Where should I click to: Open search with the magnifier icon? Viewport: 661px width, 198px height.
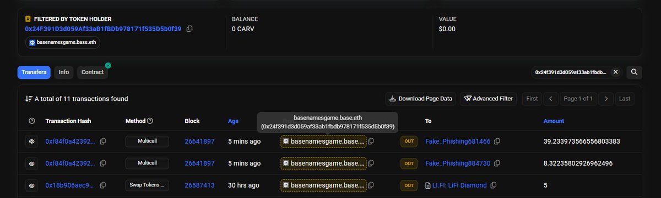tap(634, 72)
